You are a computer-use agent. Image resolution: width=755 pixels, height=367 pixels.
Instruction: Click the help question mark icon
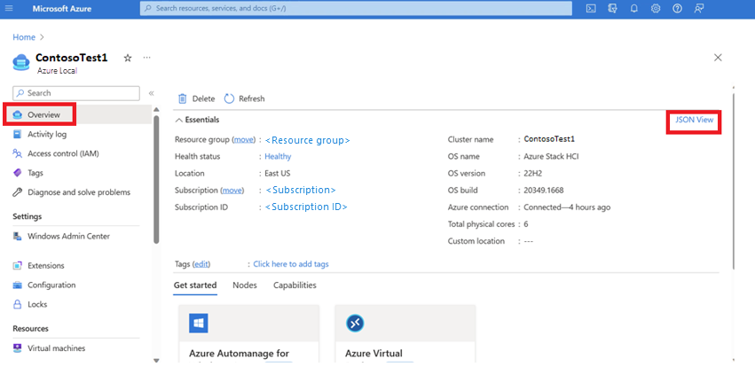[678, 8]
